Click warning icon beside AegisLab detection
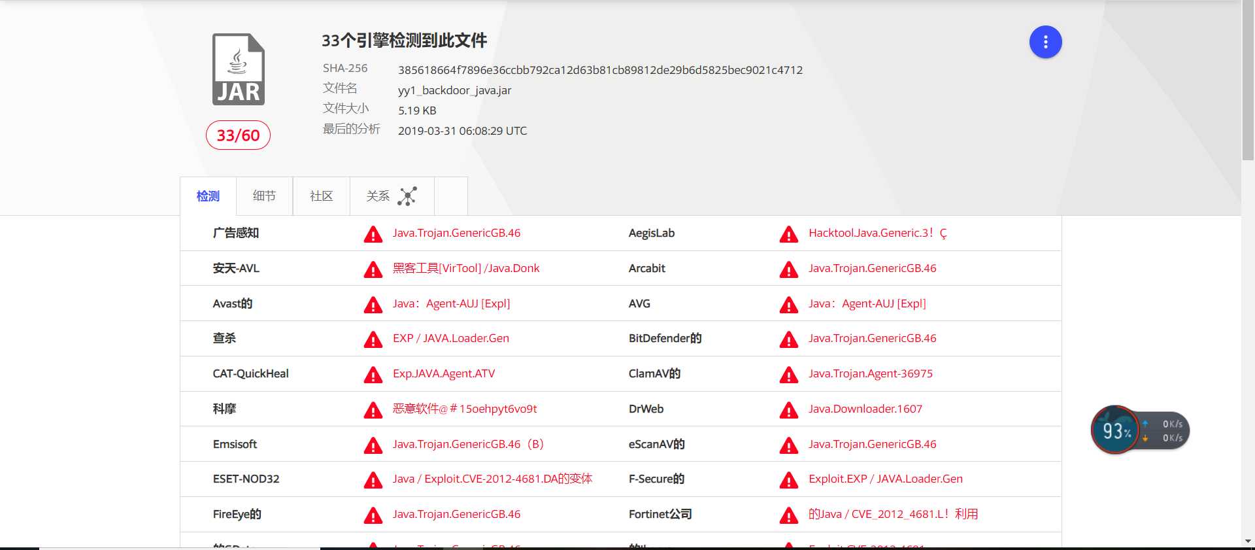This screenshot has width=1255, height=550. tap(789, 234)
